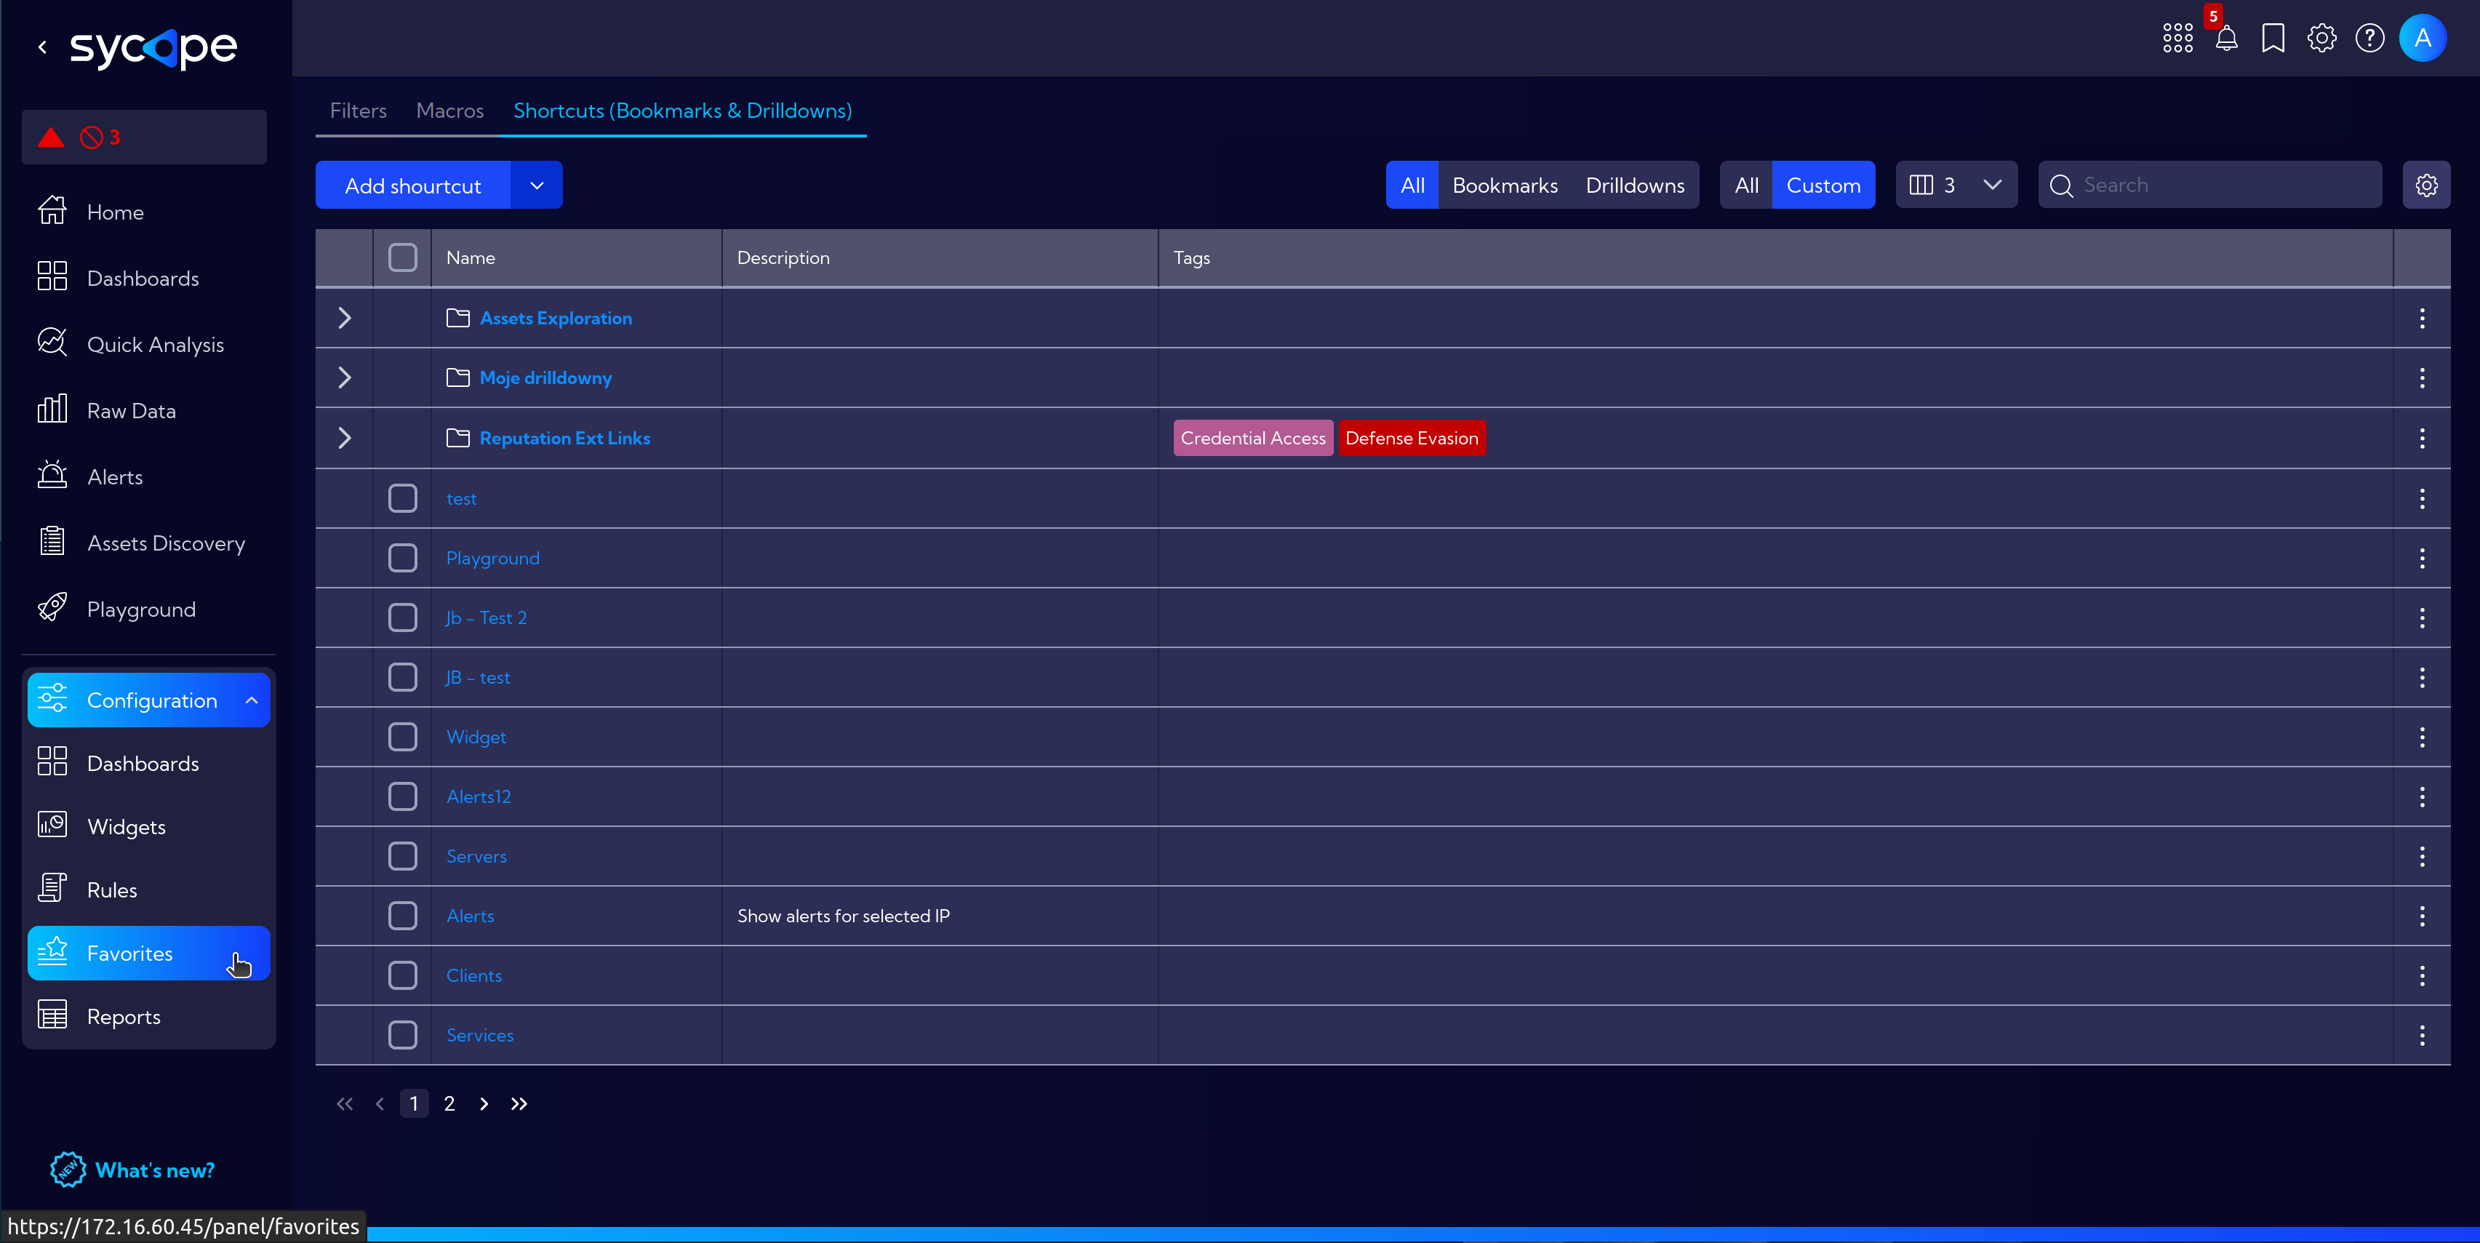
Task: Switch to the Bookmarks filter tab
Action: (x=1503, y=185)
